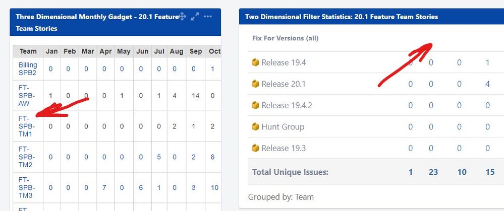Open FT-SPB-TM3 June count 6

[141, 188]
